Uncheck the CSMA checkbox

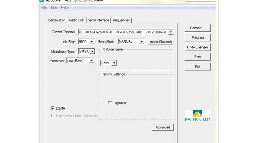click(x=52, y=108)
